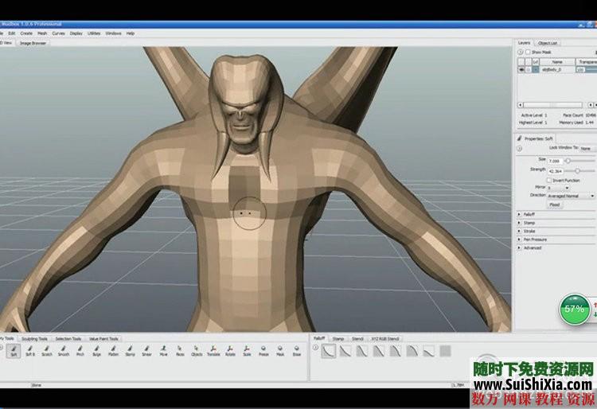Screen dimensions: 597x409
Task: Select the Move sculpt tool
Action: click(x=163, y=350)
